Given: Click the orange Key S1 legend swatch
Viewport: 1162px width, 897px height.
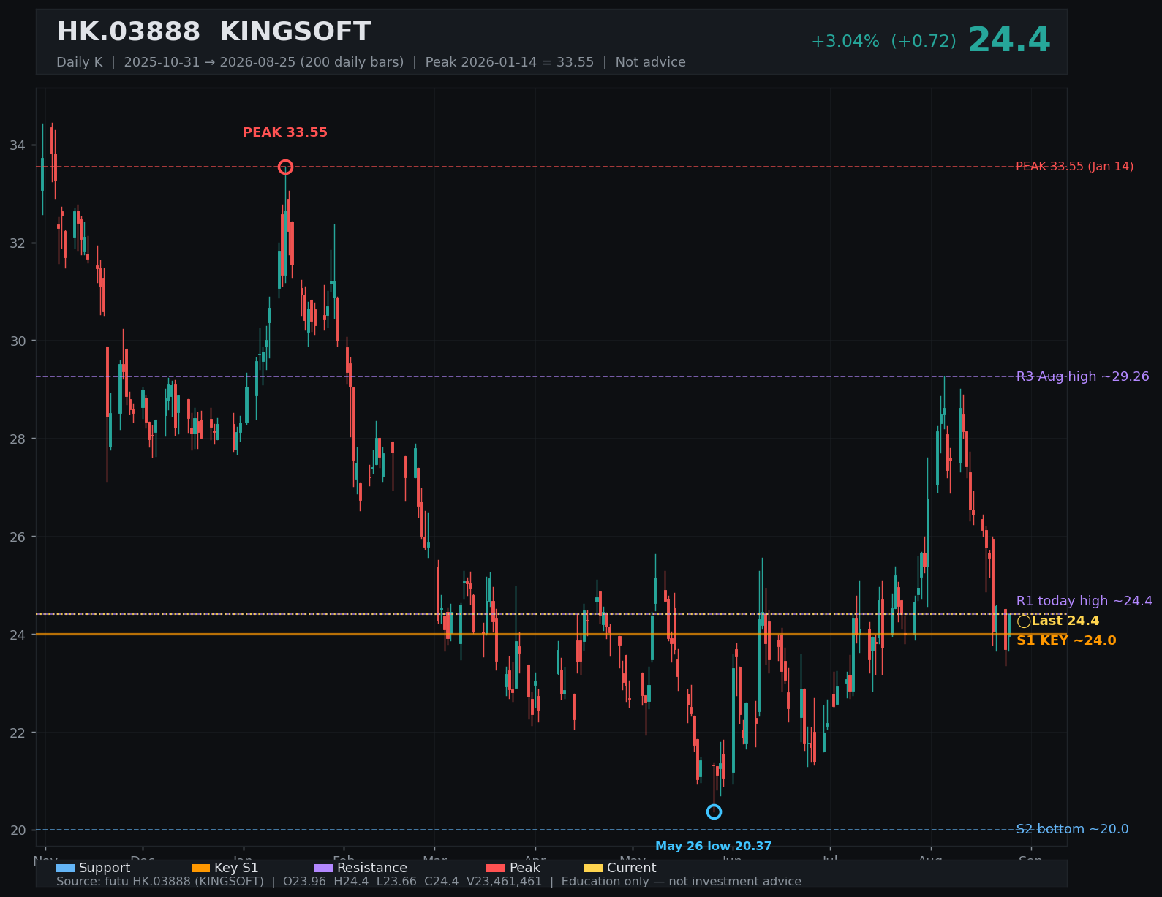Looking at the screenshot, I should 200,868.
